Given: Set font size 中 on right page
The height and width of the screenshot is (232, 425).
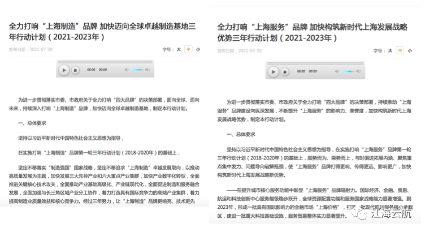Looking at the screenshot, I should [400, 50].
